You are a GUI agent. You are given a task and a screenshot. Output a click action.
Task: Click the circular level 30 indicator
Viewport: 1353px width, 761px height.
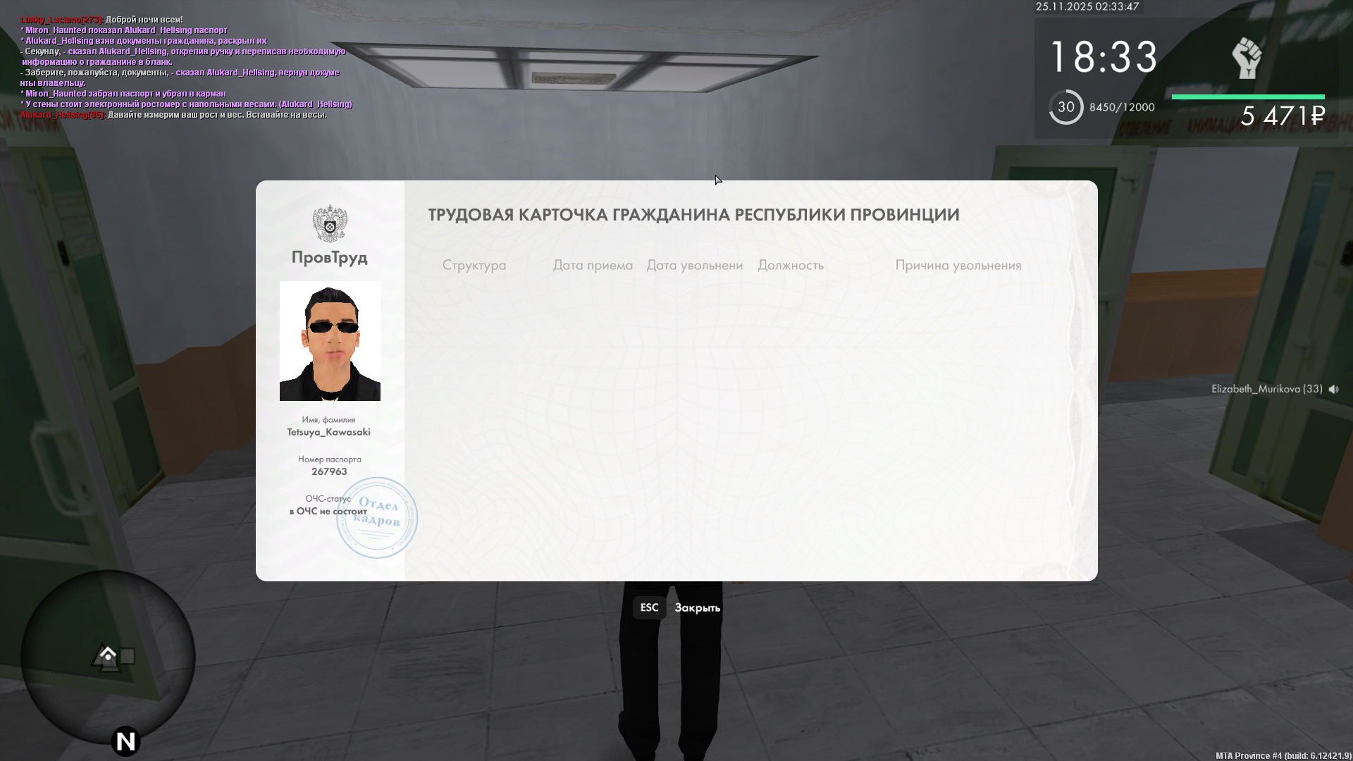[1065, 107]
